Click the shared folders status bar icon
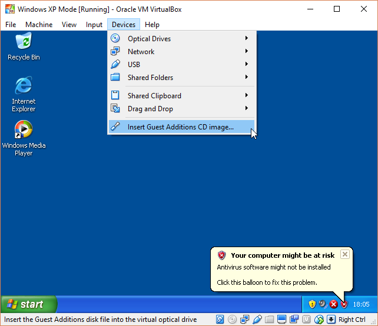 click(x=269, y=320)
